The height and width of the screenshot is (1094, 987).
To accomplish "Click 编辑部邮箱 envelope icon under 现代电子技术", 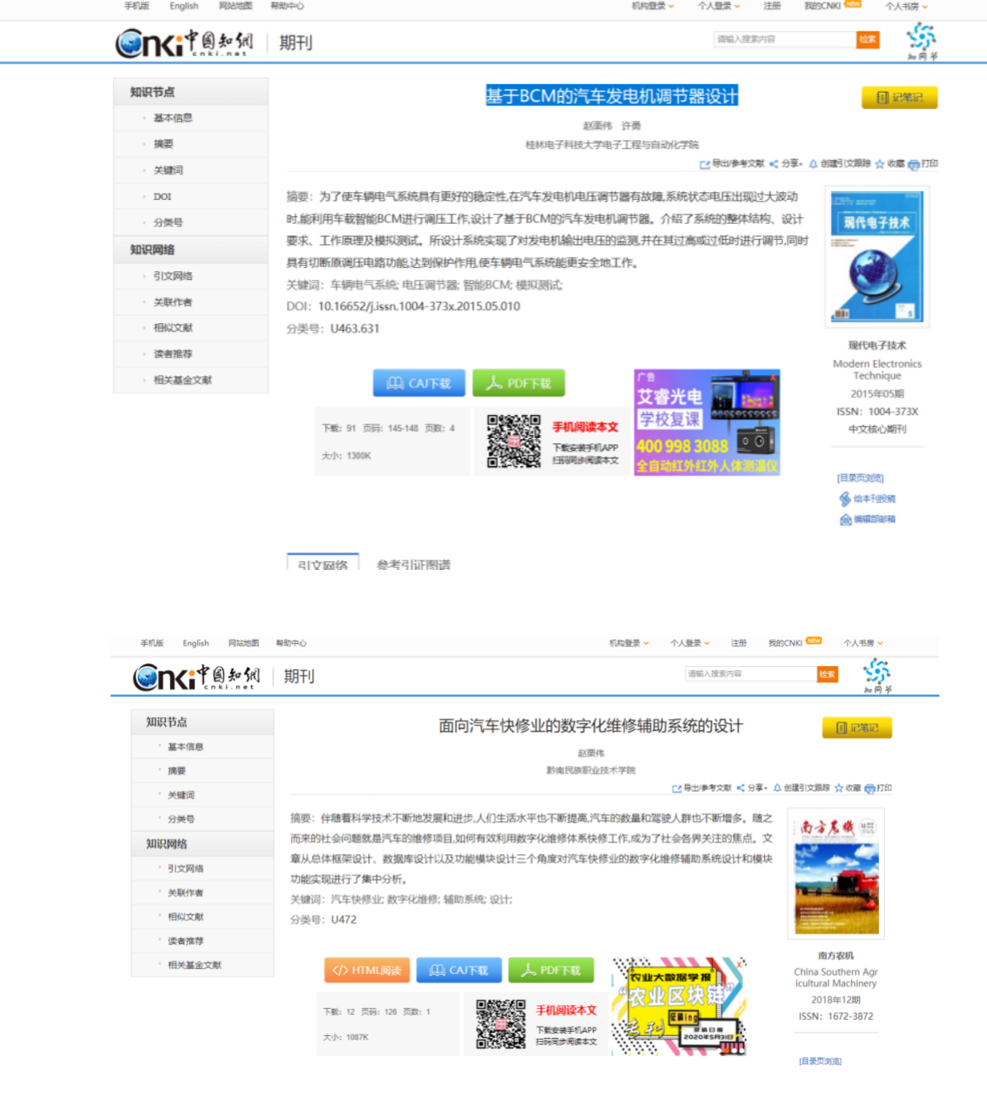I will pos(846,519).
